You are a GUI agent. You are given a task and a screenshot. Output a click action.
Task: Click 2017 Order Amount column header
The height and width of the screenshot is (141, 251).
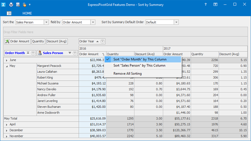point(177,54)
